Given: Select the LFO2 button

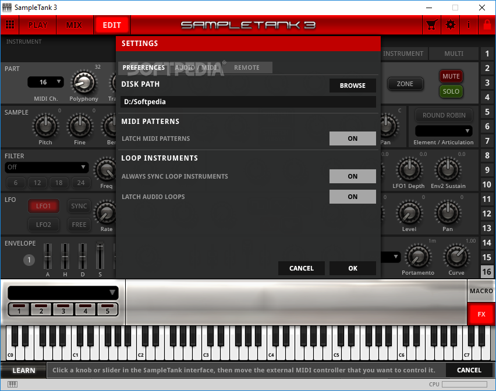Looking at the screenshot, I should [x=43, y=225].
